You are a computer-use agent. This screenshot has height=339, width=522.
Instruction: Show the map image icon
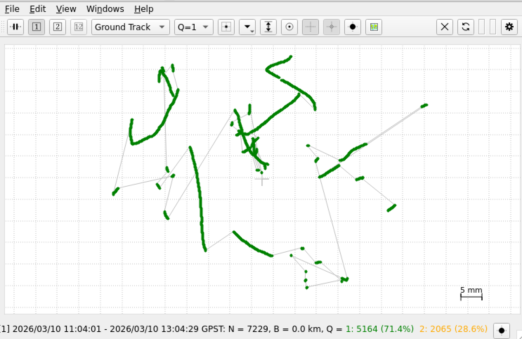pyautogui.click(x=374, y=27)
